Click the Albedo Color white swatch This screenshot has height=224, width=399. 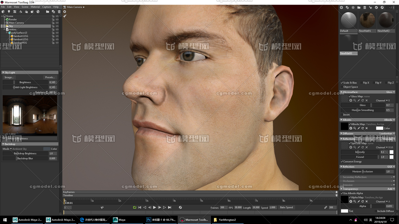click(379, 128)
